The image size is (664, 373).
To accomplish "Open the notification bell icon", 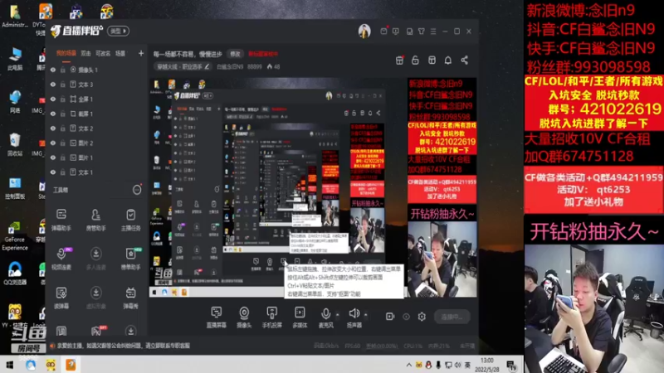I will [448, 60].
